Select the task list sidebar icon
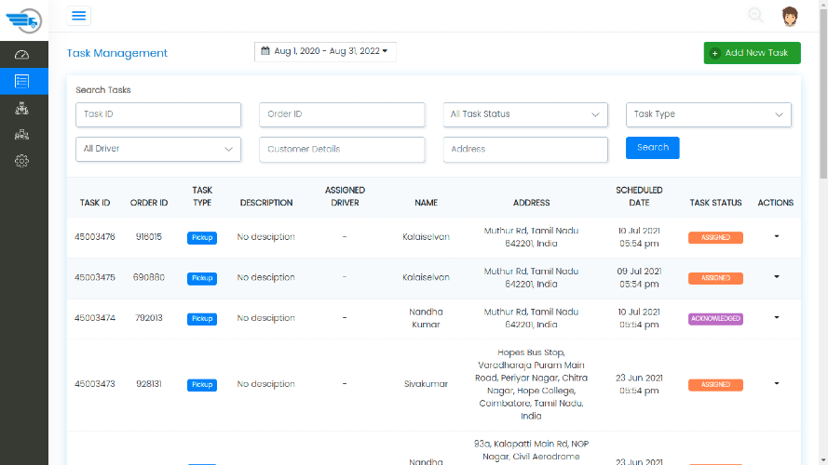The width and height of the screenshot is (828, 465). [21, 81]
